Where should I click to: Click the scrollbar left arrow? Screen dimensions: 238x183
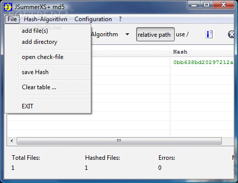click(x=12, y=141)
